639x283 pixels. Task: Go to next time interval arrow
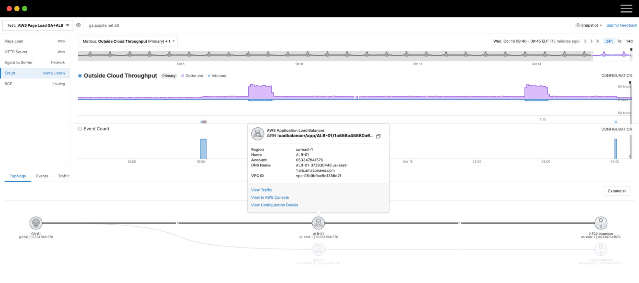point(591,41)
